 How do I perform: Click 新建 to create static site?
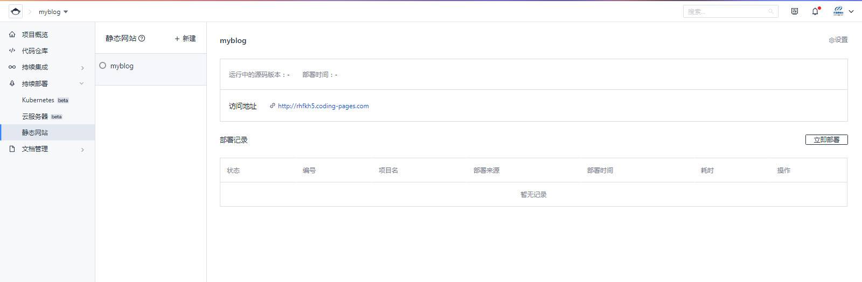pos(185,38)
